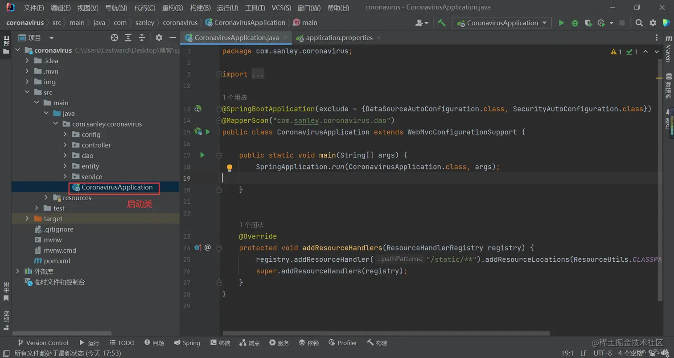Click the Build hammer icon
Image resolution: width=674 pixels, height=358 pixels.
pyautogui.click(x=442, y=23)
